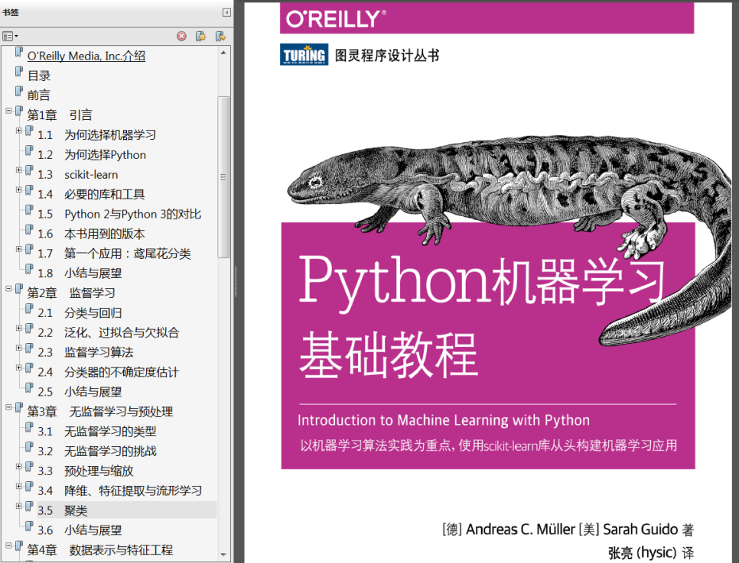The width and height of the screenshot is (739, 563).
Task: Collapse the bookmarks panel with arrow button
Action: pyautogui.click(x=226, y=13)
